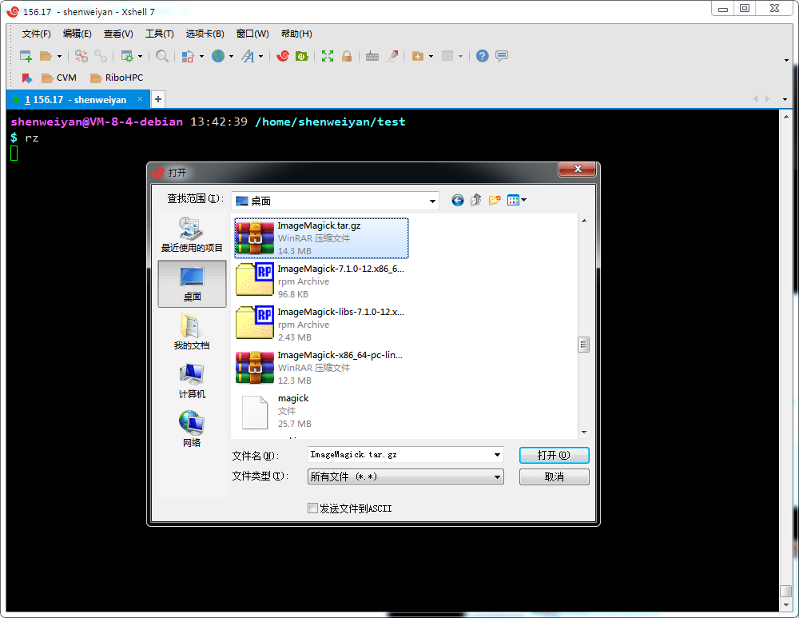
Task: Click the highlight marker pen icon
Action: (x=392, y=56)
